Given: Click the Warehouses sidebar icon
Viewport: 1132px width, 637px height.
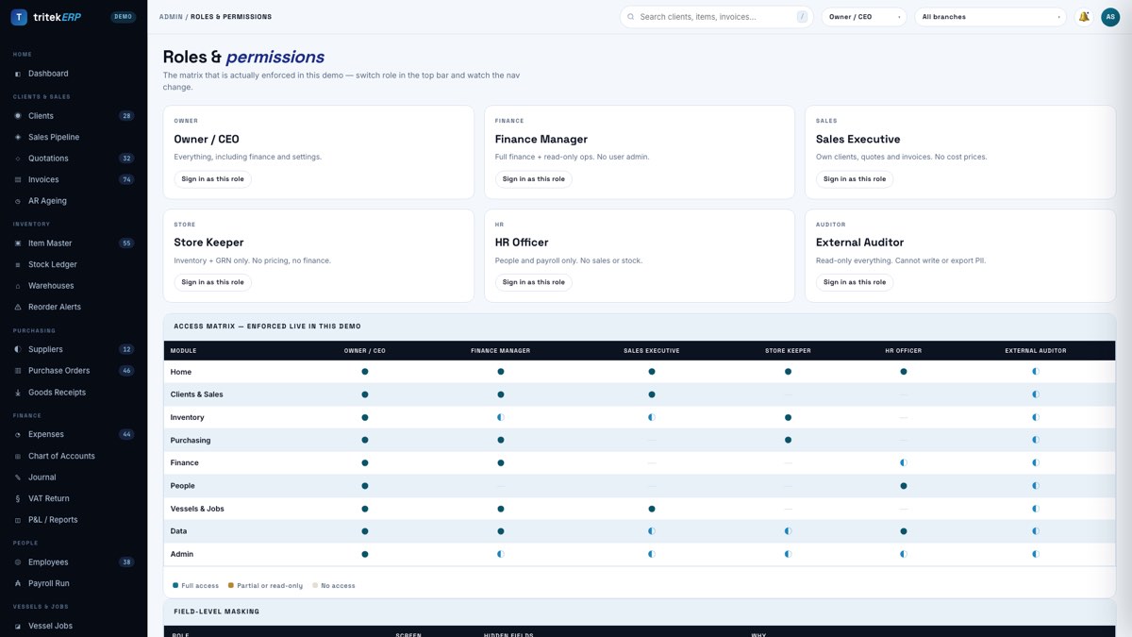Looking at the screenshot, I should 18,286.
